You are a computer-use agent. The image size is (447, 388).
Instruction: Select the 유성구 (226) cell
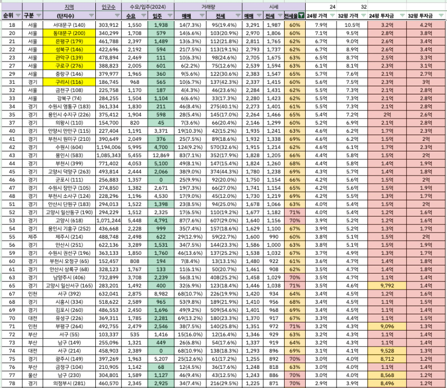tap(69, 318)
